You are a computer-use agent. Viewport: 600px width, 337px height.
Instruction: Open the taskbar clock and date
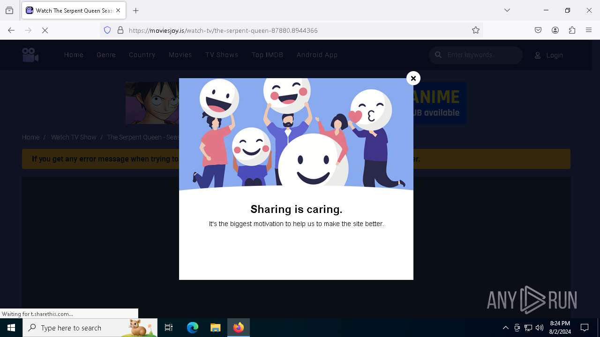click(560, 328)
